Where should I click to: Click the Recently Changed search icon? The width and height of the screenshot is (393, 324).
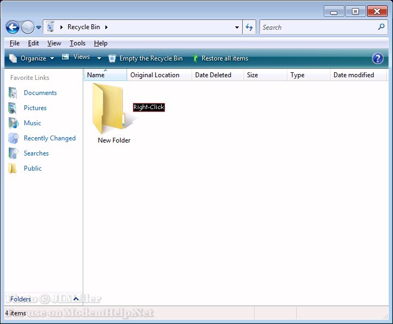pyautogui.click(x=14, y=138)
